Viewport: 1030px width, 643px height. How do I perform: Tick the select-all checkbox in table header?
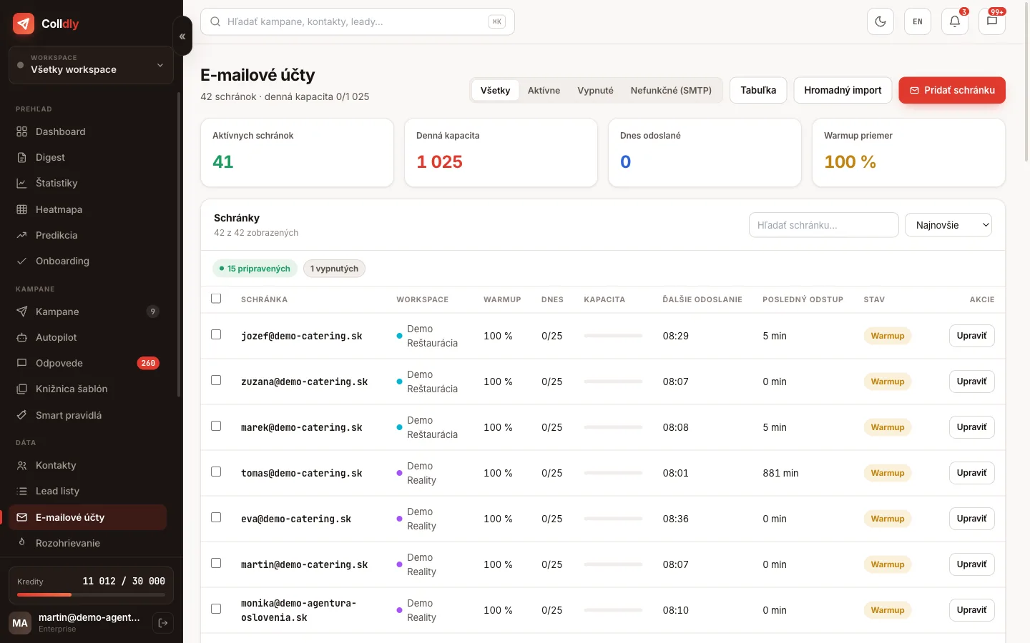pyautogui.click(x=216, y=299)
